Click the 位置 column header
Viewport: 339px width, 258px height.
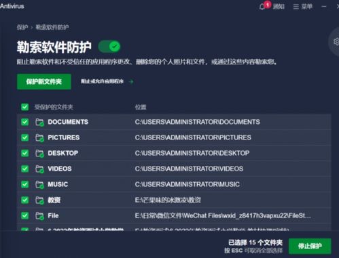141,107
